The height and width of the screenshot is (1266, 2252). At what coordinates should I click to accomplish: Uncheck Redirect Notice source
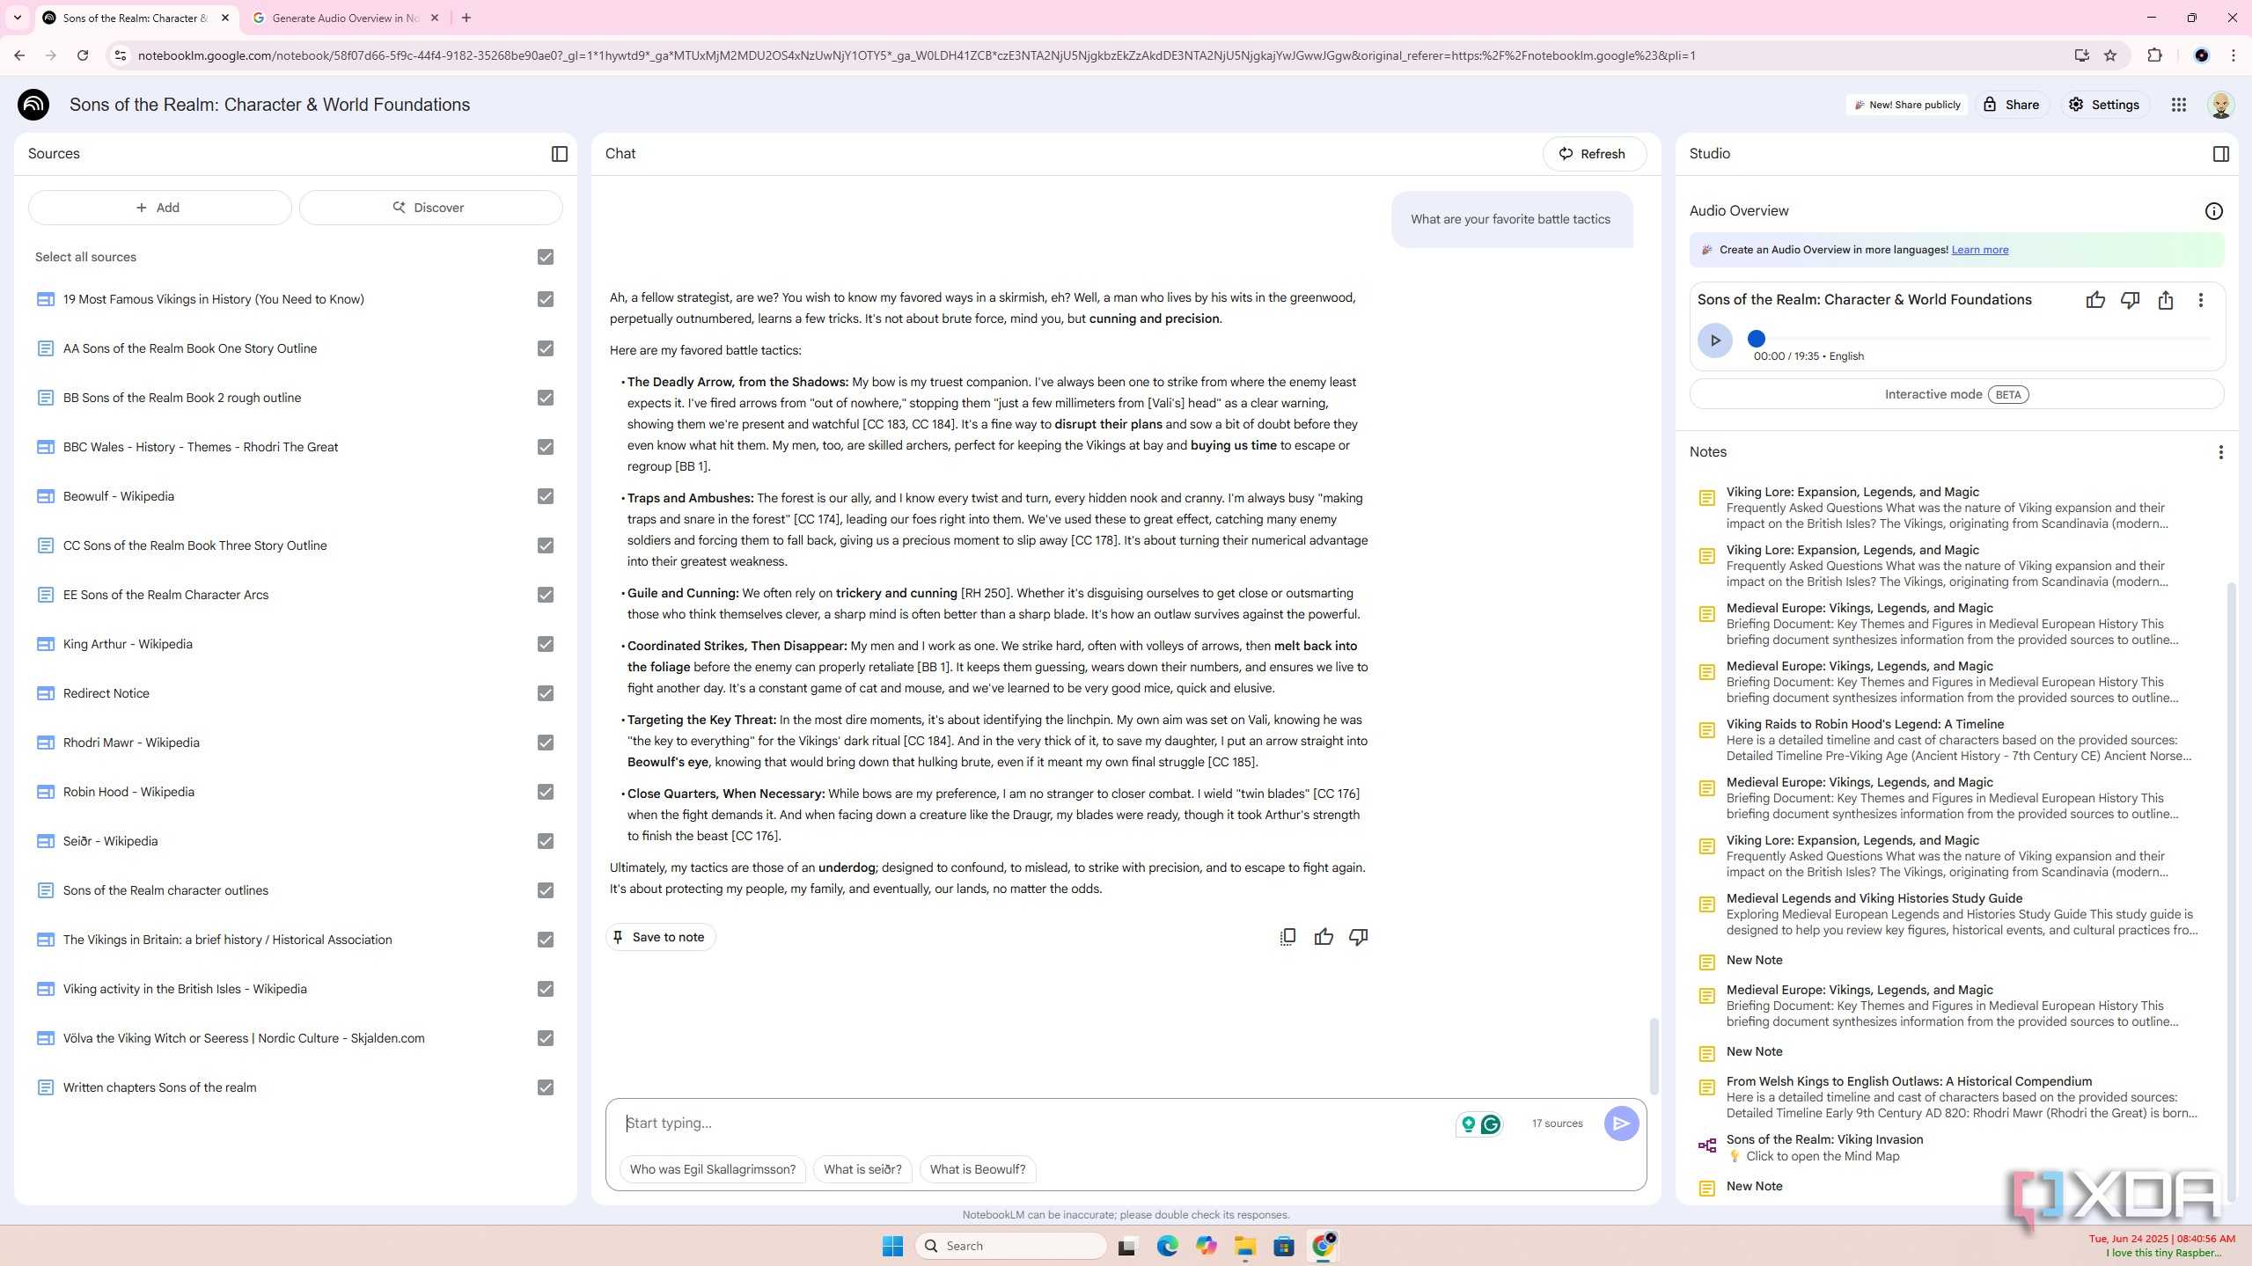coord(546,693)
